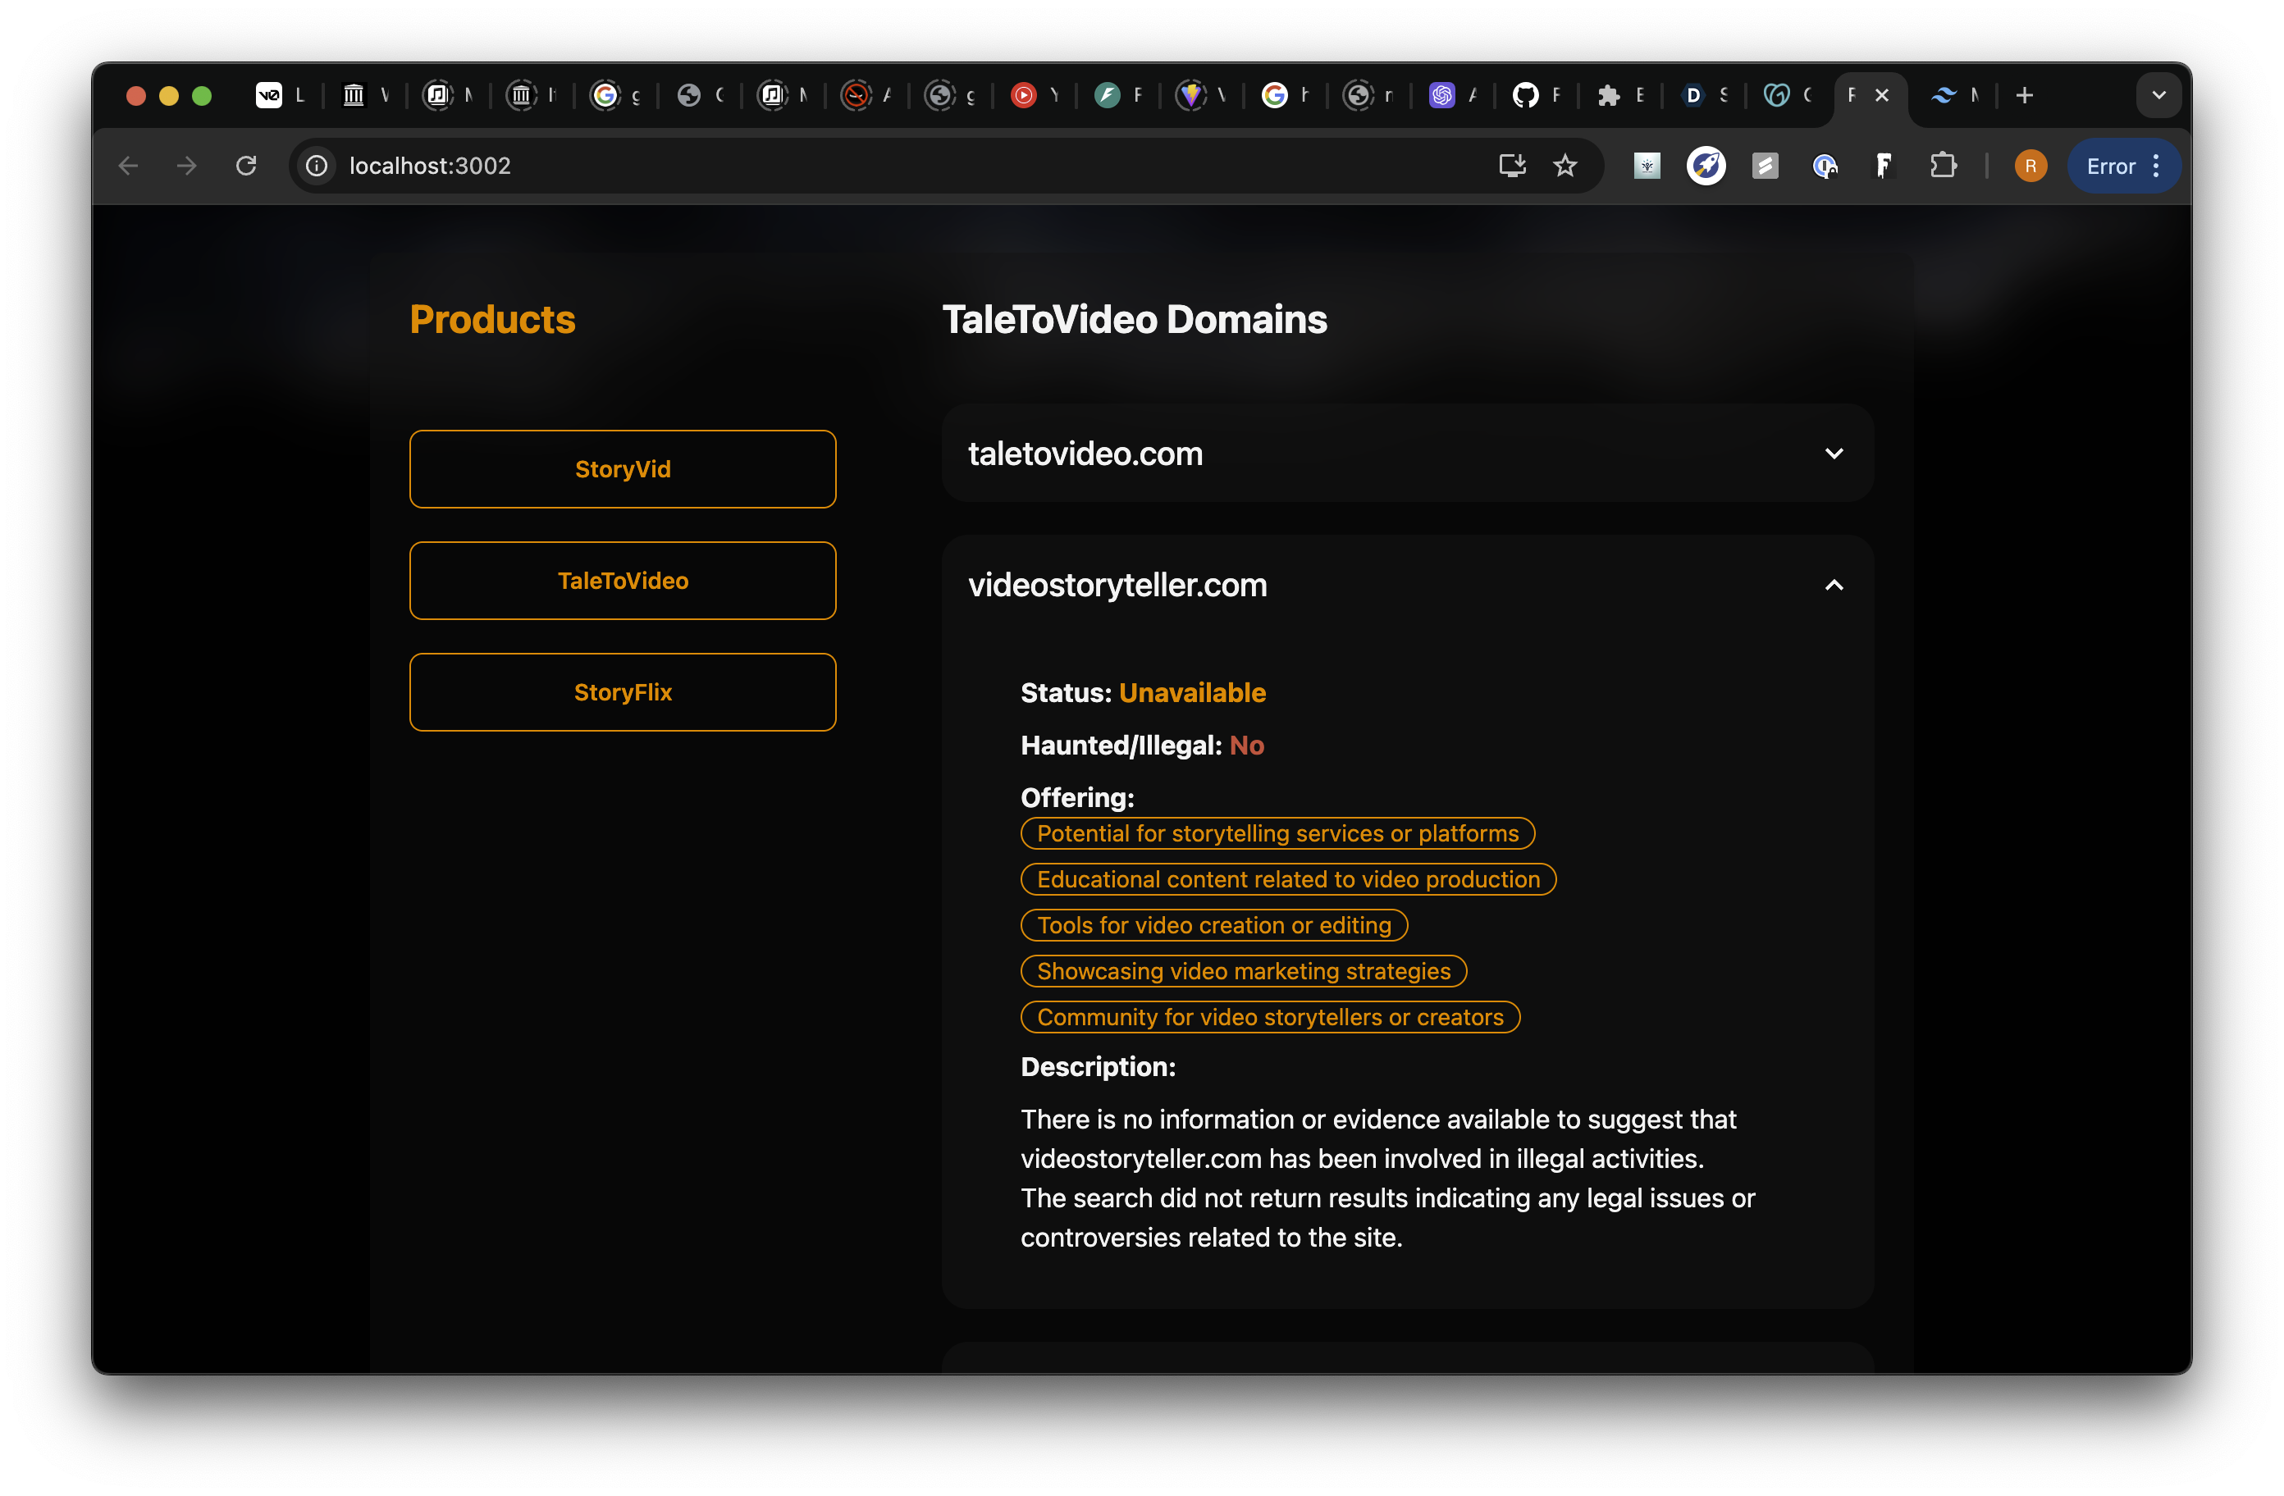Select the StoryVid product button
This screenshot has height=1496, width=2284.
[x=623, y=469]
